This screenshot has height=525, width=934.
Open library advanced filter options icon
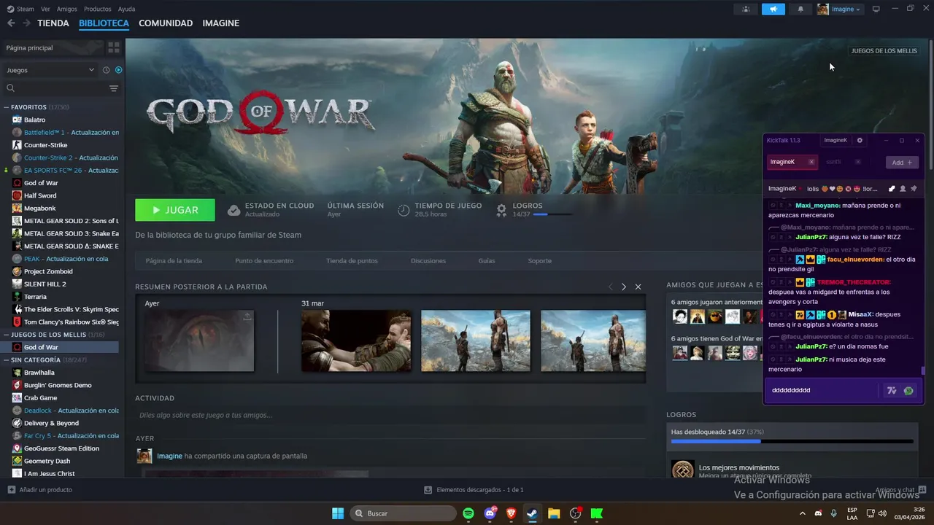tap(114, 88)
